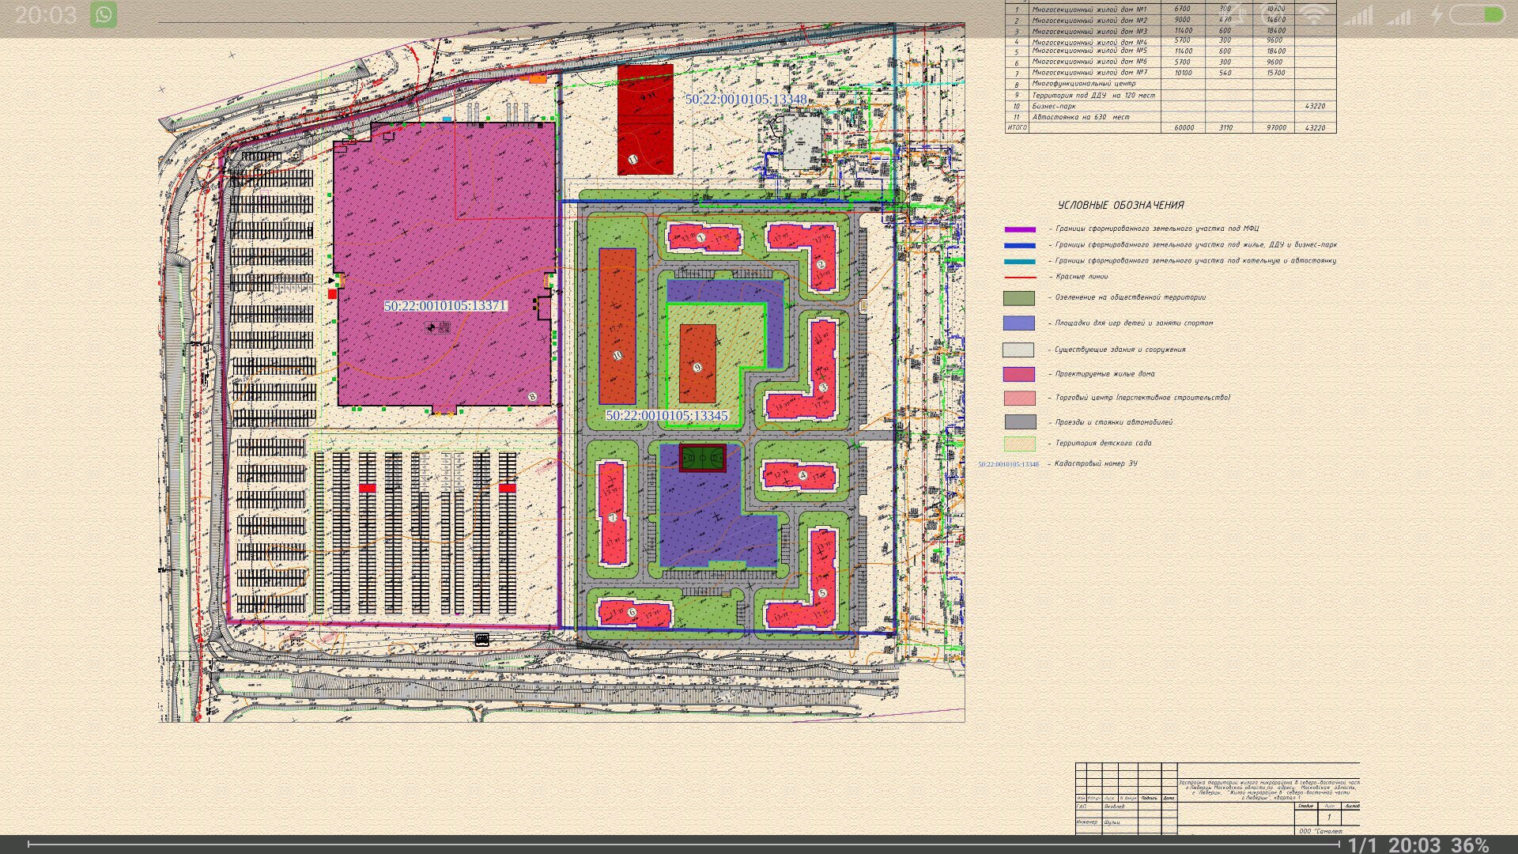Screen dimensions: 1518x854
Task: Tap the basketball court icon on plan
Action: point(702,457)
